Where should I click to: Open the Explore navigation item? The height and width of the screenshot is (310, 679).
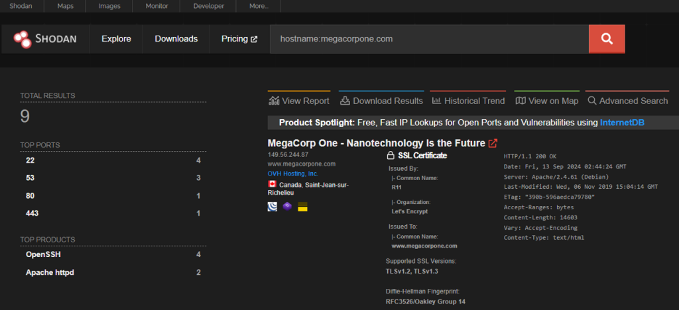tap(116, 39)
